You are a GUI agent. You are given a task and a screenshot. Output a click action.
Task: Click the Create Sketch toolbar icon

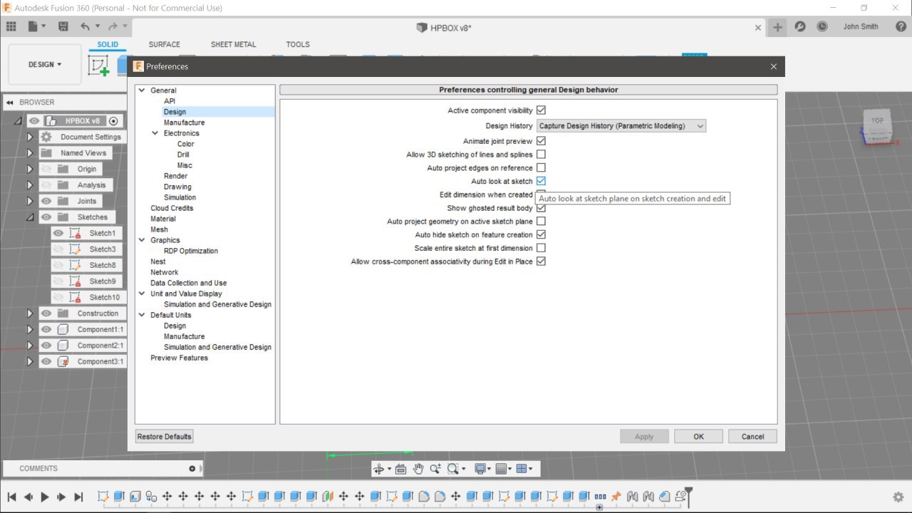coord(98,66)
